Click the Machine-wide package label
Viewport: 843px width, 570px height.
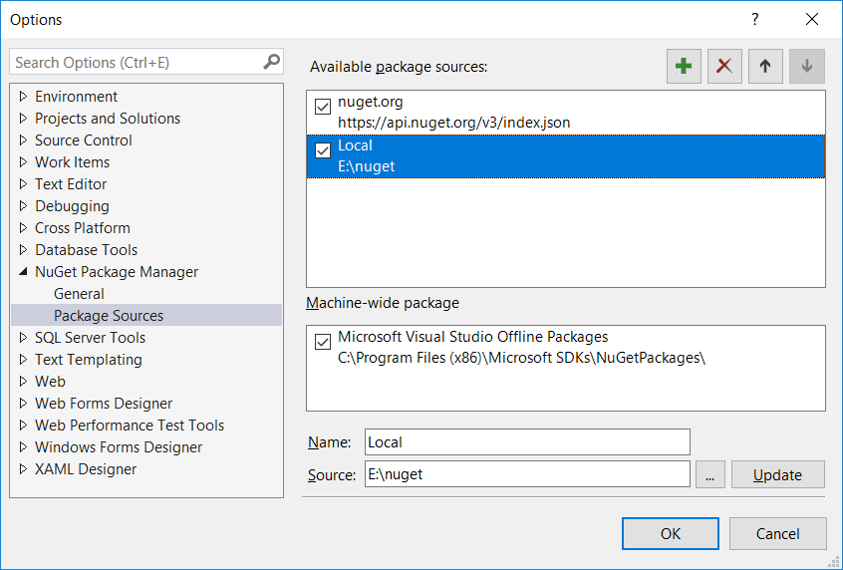point(383,303)
